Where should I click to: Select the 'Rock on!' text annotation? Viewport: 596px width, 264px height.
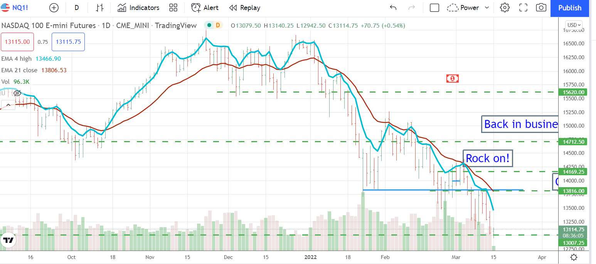pos(488,158)
